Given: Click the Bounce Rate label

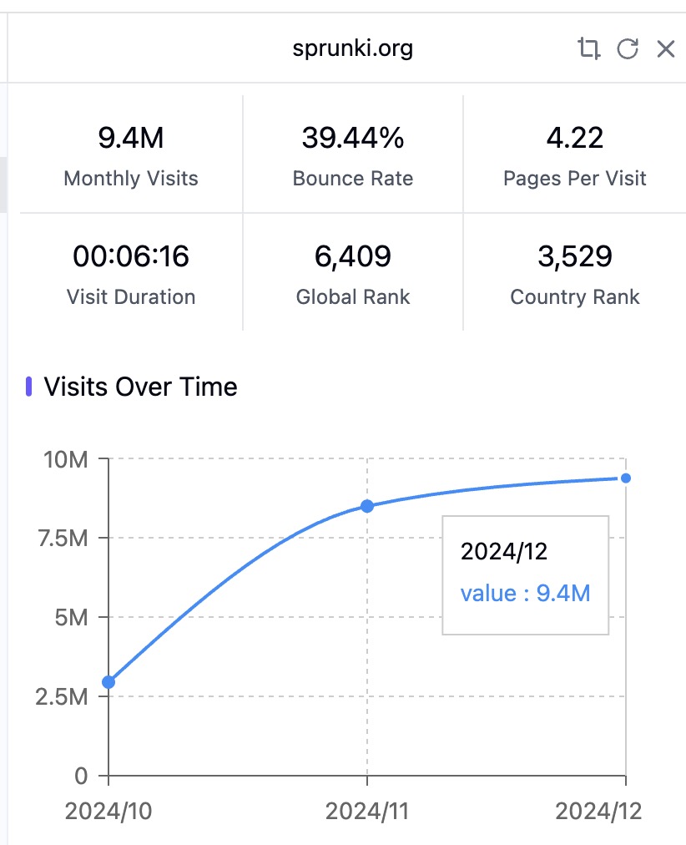Looking at the screenshot, I should pyautogui.click(x=353, y=179).
